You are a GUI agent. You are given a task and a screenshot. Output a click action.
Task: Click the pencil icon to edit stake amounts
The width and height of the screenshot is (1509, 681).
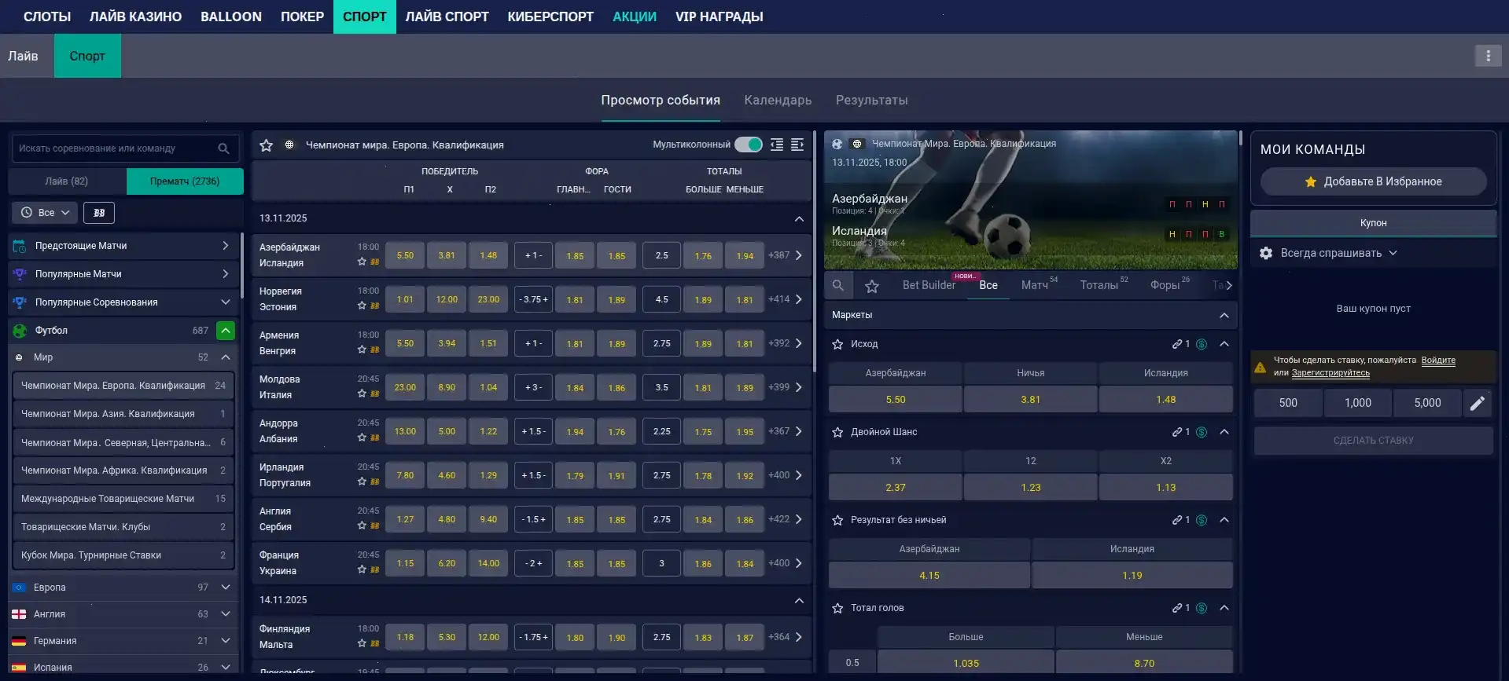tap(1477, 403)
